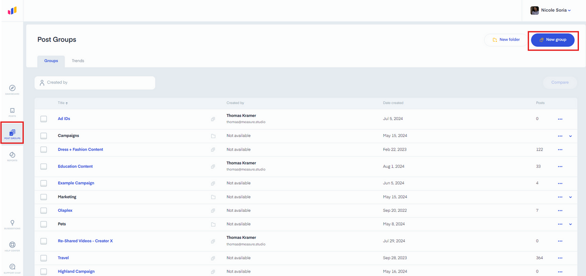Open Education Content group link
Viewport: 586px width, 276px height.
[x=75, y=167]
